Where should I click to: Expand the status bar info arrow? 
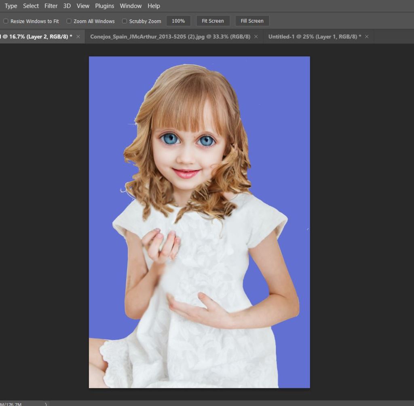pos(46,404)
